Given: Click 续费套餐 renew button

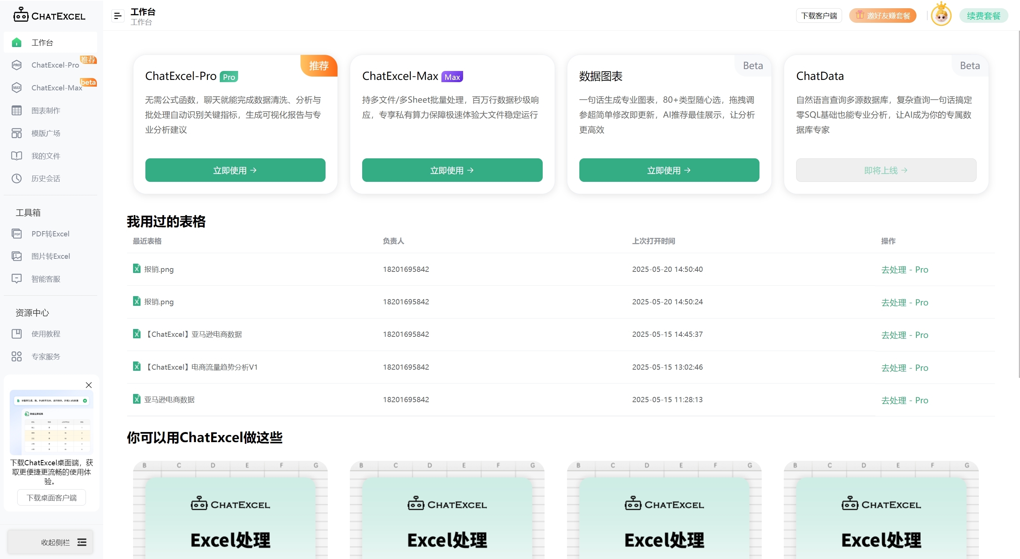Looking at the screenshot, I should point(984,16).
